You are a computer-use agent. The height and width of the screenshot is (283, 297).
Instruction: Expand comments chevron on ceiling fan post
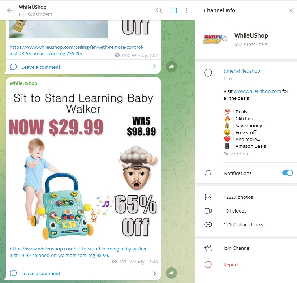(x=154, y=67)
